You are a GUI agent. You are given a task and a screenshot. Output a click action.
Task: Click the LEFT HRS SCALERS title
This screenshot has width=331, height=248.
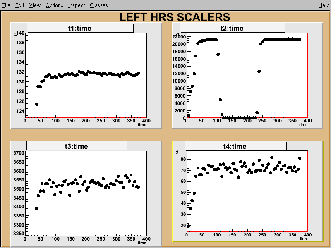(x=175, y=17)
